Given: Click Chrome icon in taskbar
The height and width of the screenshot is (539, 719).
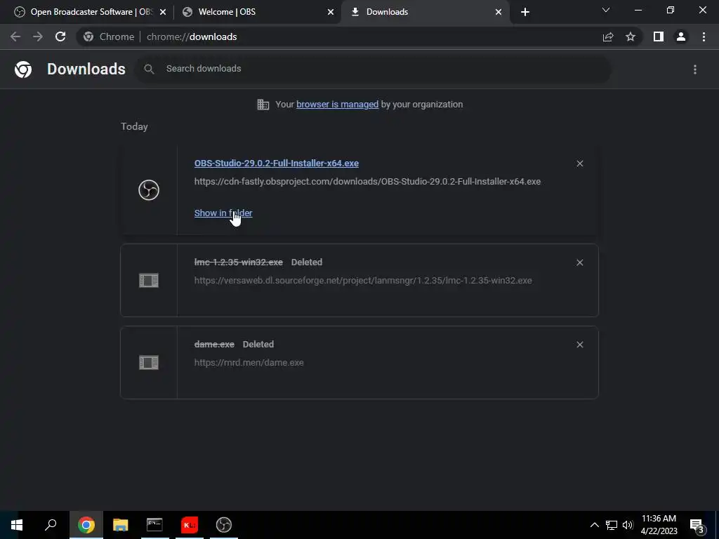Looking at the screenshot, I should (86, 525).
